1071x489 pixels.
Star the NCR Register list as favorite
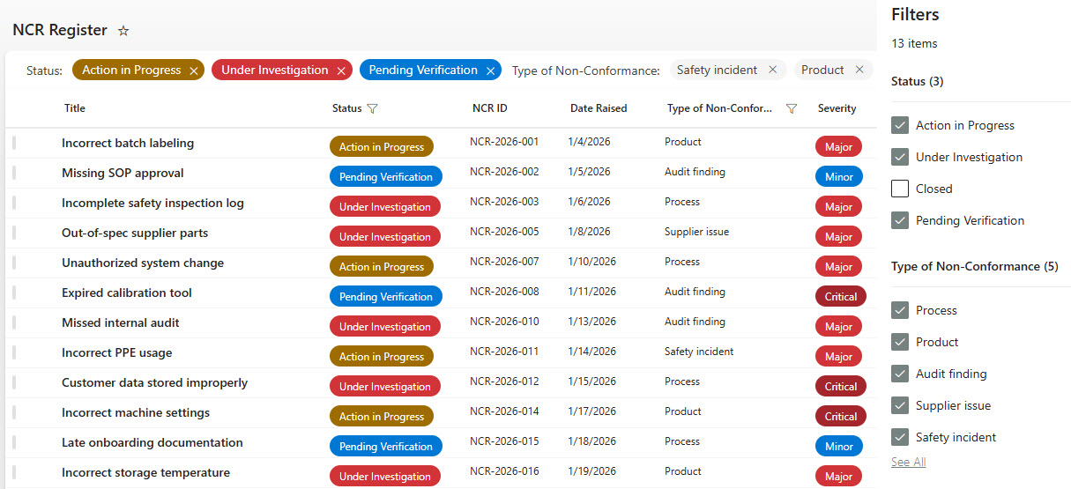point(123,31)
